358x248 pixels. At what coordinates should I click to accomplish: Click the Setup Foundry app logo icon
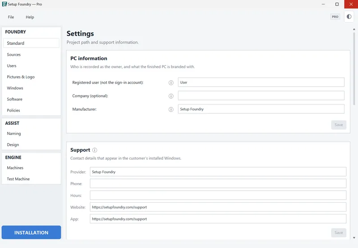(x=4, y=4)
